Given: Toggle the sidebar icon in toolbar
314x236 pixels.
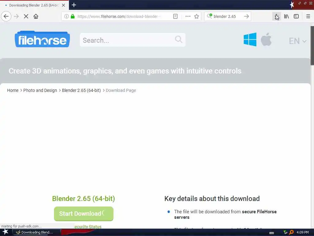Looking at the screenshot, I should pyautogui.click(x=296, y=16).
